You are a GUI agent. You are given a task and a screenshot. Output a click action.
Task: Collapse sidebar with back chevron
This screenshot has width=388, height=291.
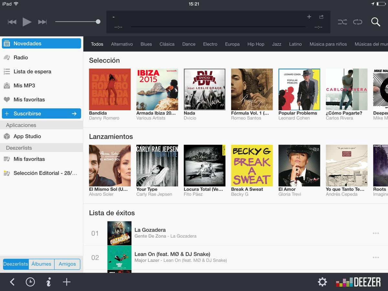12,282
